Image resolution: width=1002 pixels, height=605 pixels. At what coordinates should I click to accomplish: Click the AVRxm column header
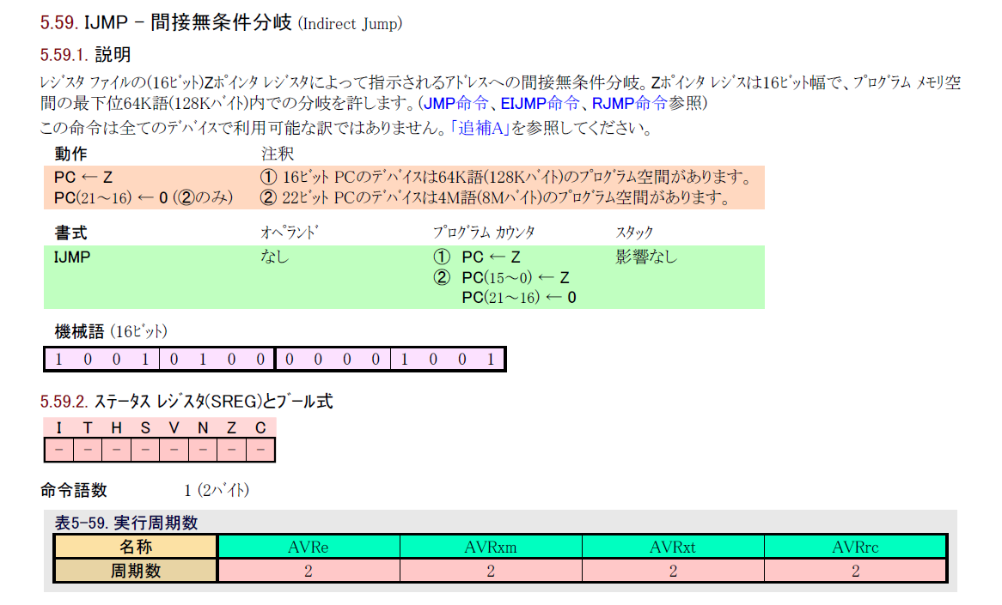491,547
